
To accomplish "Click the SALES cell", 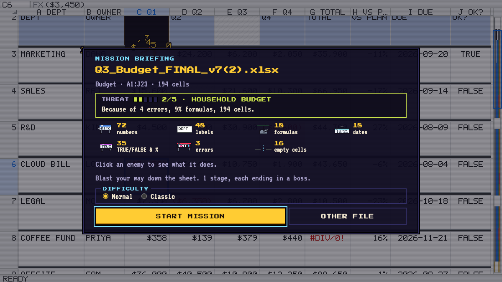I will tap(51, 103).
